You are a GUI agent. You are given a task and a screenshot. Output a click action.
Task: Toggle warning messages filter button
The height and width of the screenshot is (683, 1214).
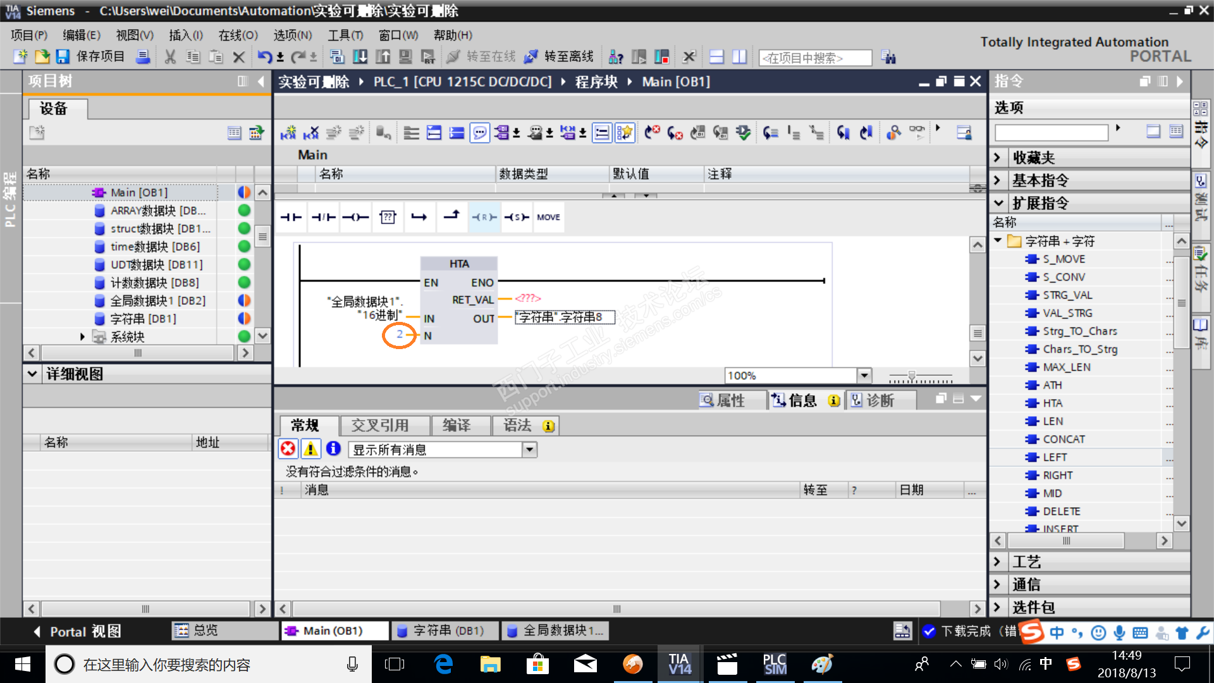[310, 449]
